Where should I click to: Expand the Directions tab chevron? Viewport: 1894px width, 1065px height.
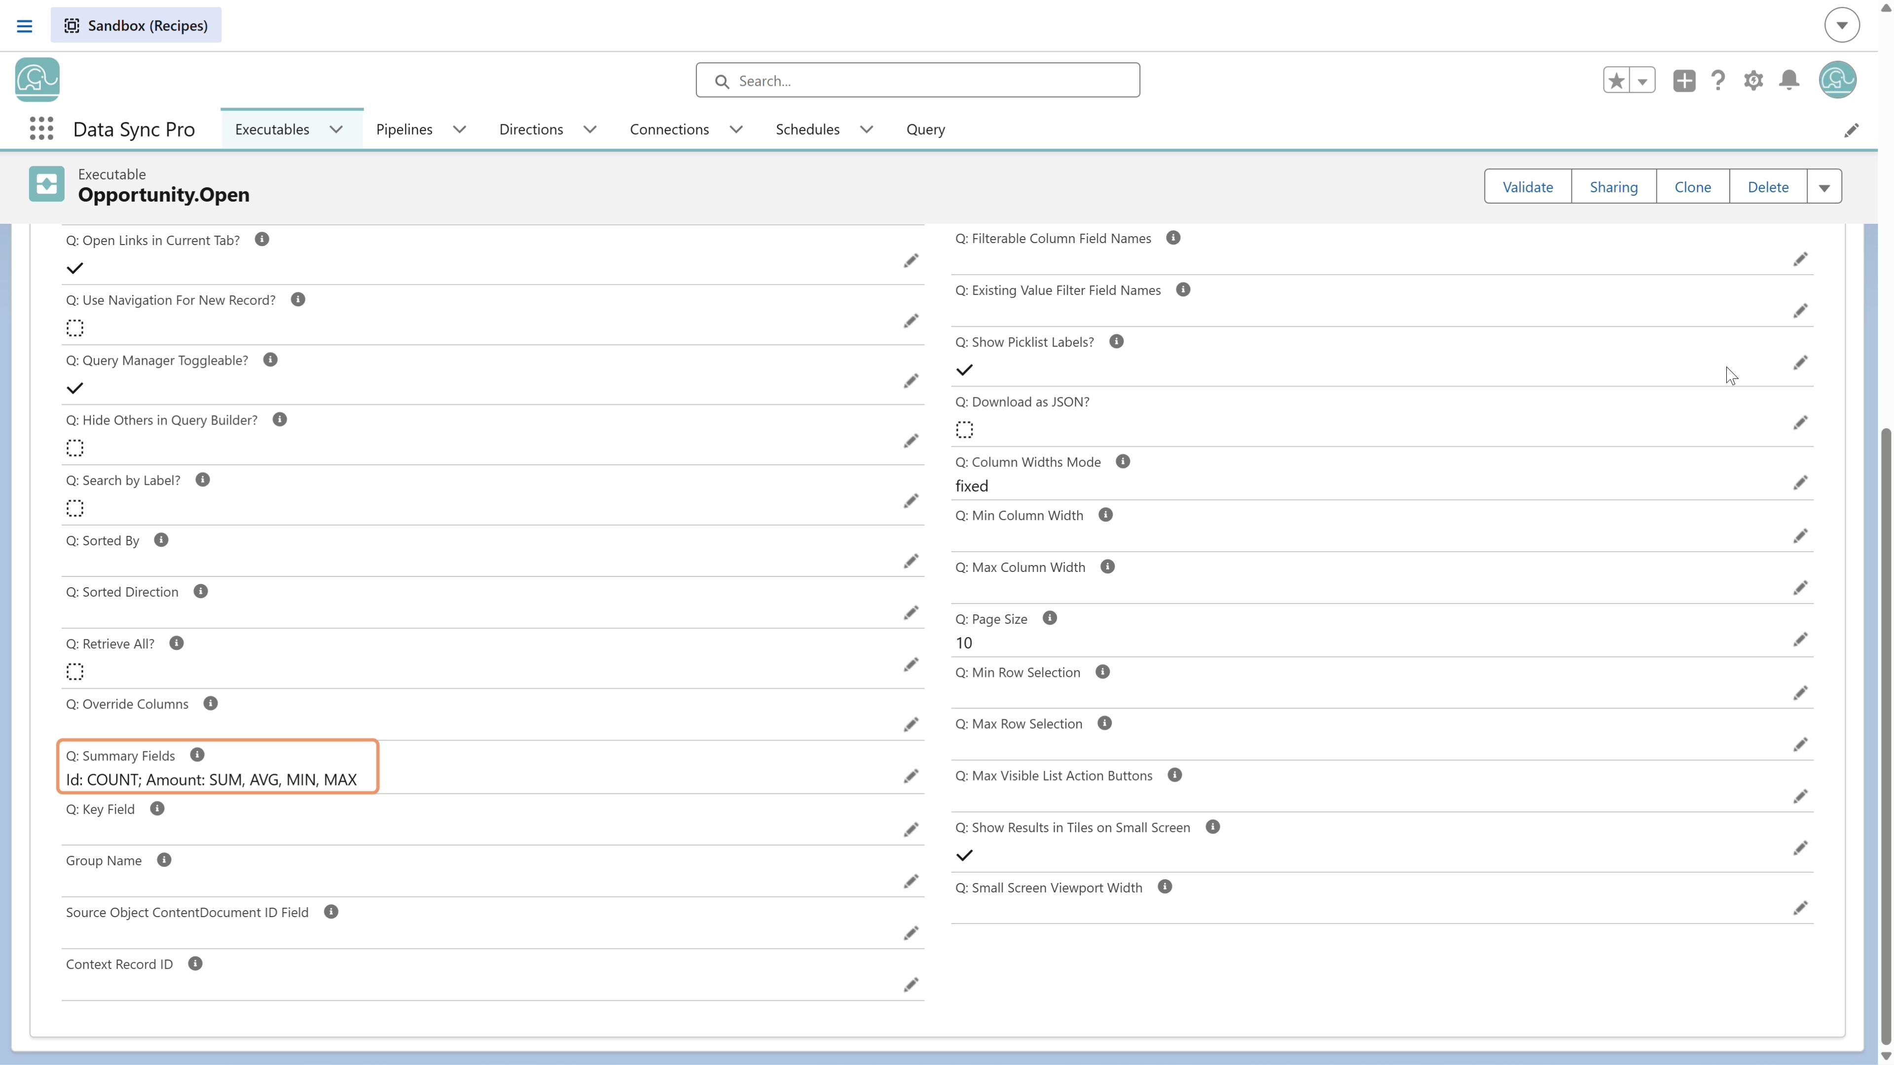[x=590, y=129]
